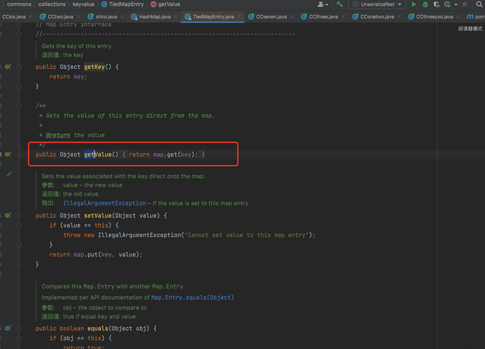Image resolution: width=485 pixels, height=349 pixels.
Task: Click the @return tag in the Javadoc
Action: pyautogui.click(x=58, y=135)
